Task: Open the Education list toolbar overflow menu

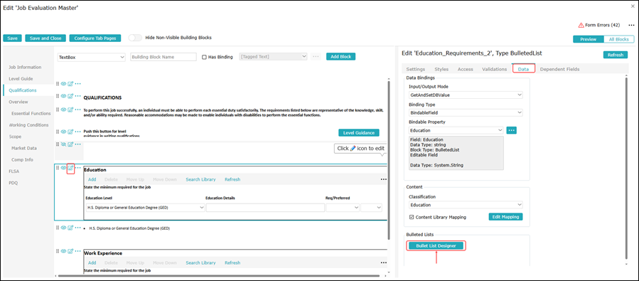Action: tap(383, 179)
